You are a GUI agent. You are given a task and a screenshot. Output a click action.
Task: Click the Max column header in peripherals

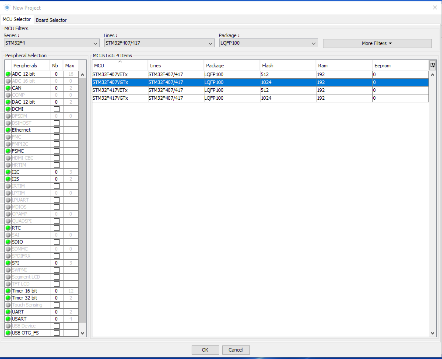[x=70, y=66]
